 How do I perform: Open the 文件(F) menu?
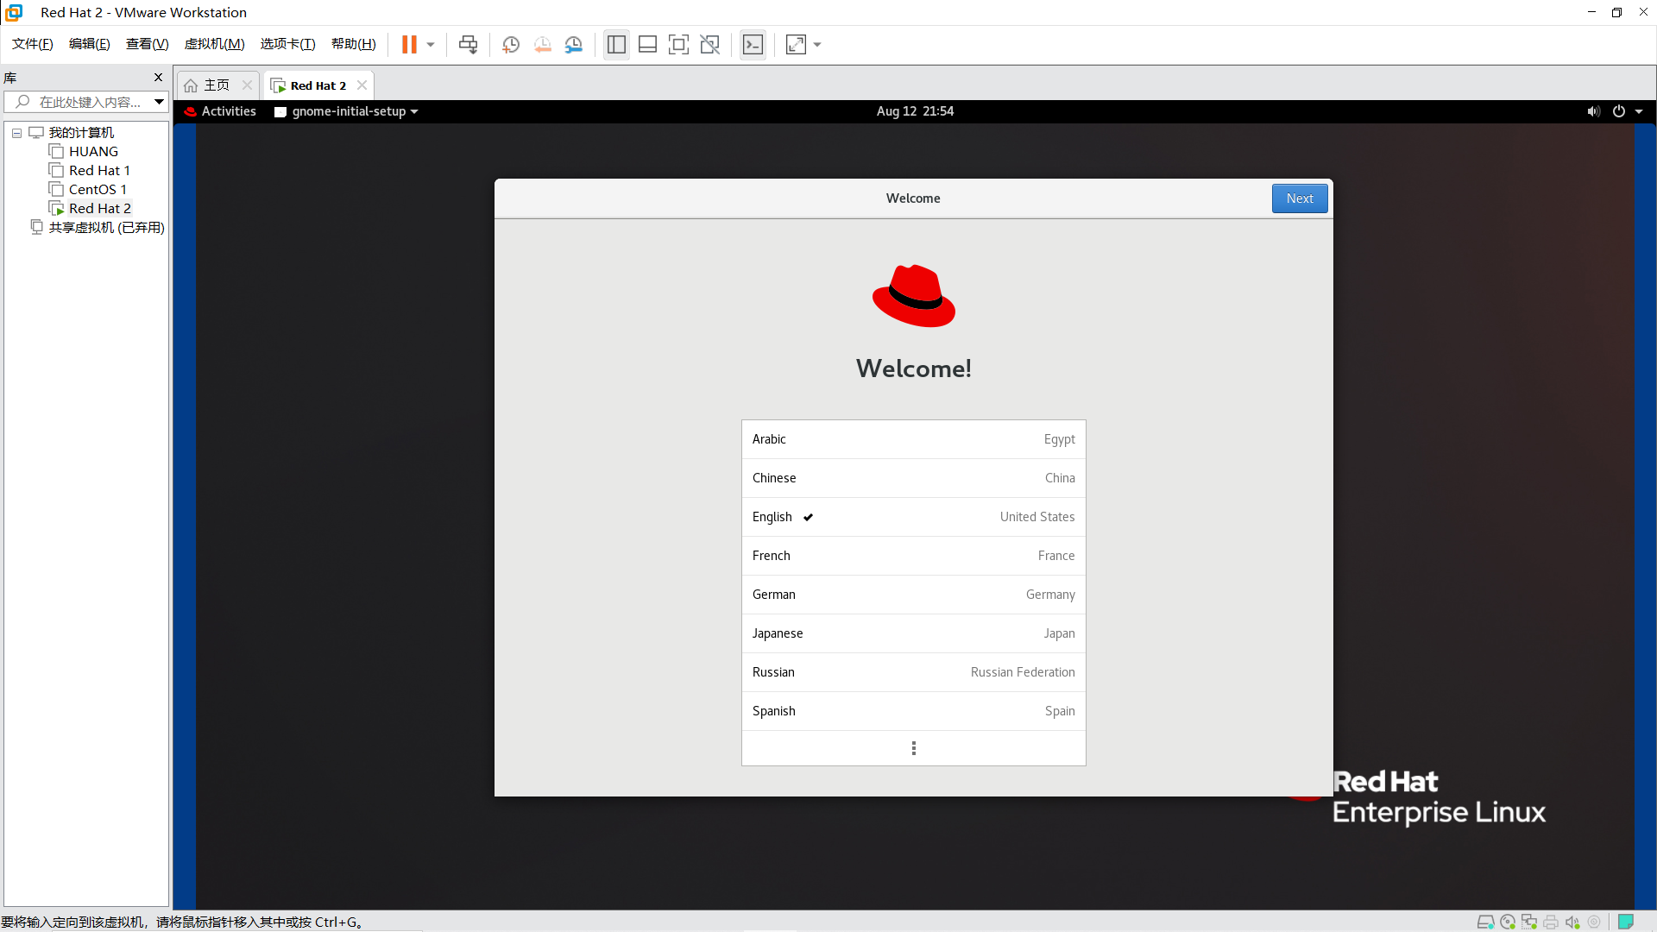click(x=32, y=44)
